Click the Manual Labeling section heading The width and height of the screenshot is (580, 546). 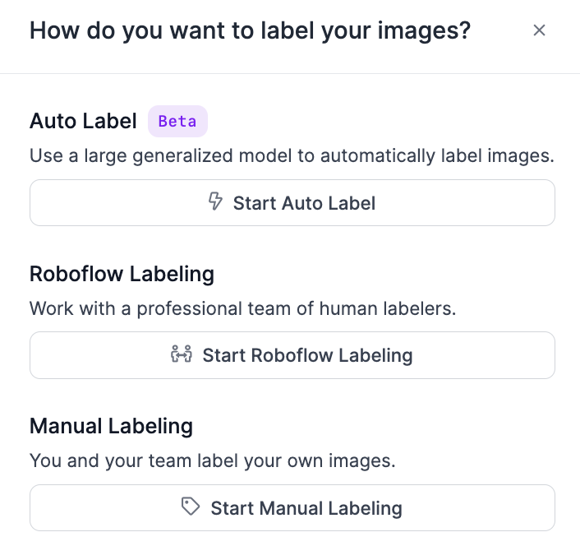pos(111,427)
